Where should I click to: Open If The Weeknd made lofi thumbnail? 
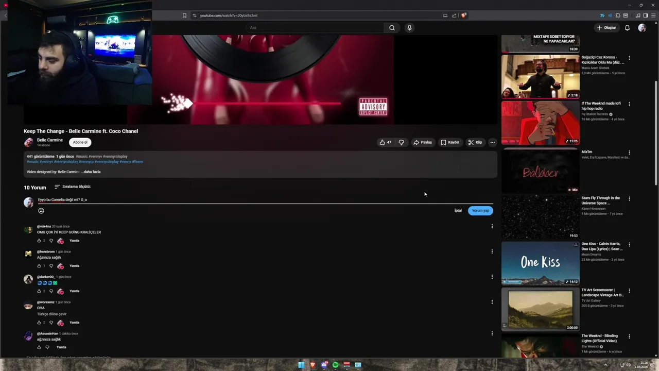pyautogui.click(x=540, y=123)
